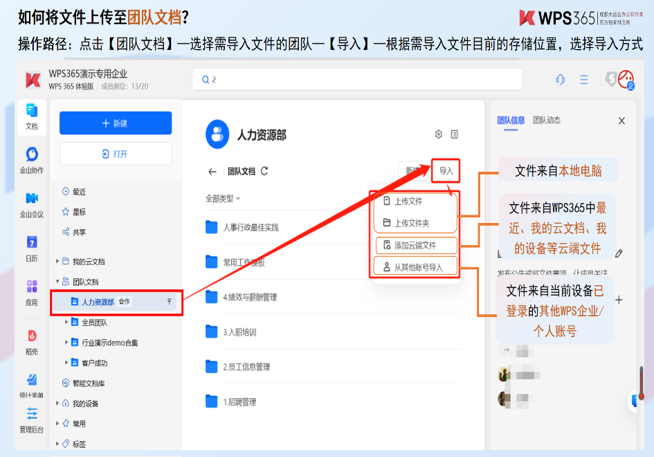Collapse the 团队文档 tree node
The height and width of the screenshot is (457, 654).
click(x=57, y=282)
